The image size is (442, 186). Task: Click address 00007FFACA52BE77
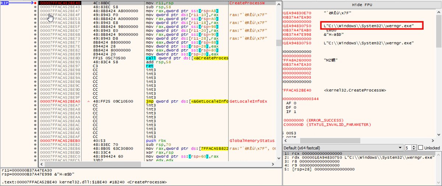point(60,42)
